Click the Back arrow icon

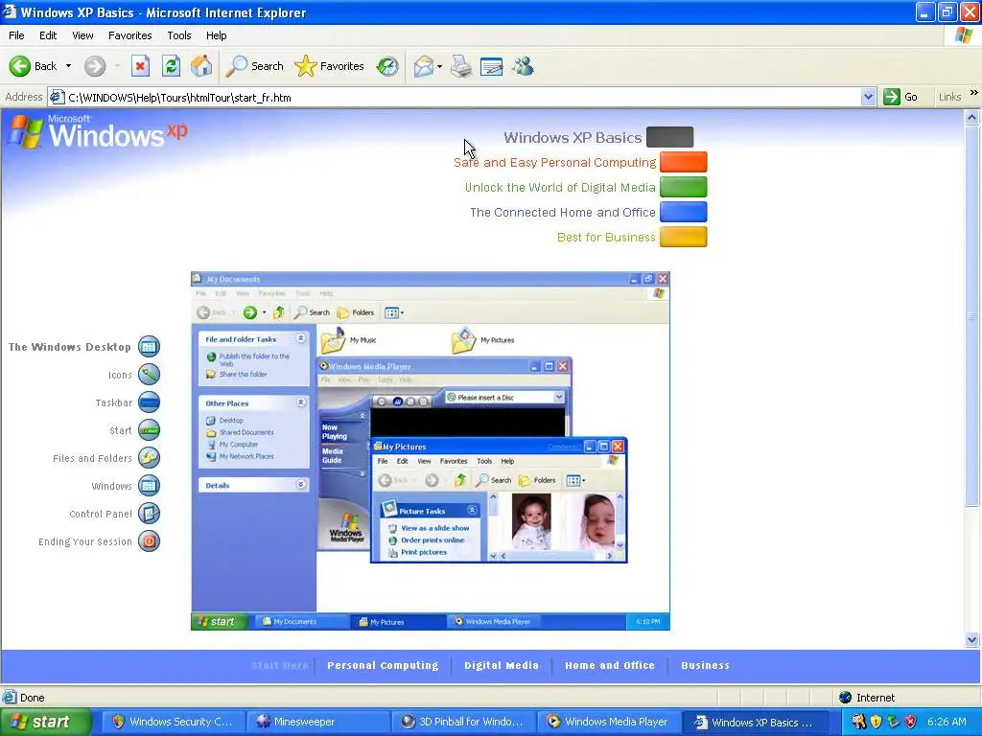pyautogui.click(x=19, y=66)
